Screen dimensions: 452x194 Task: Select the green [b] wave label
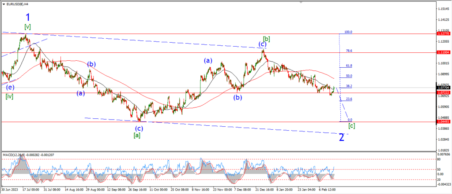click(x=267, y=39)
